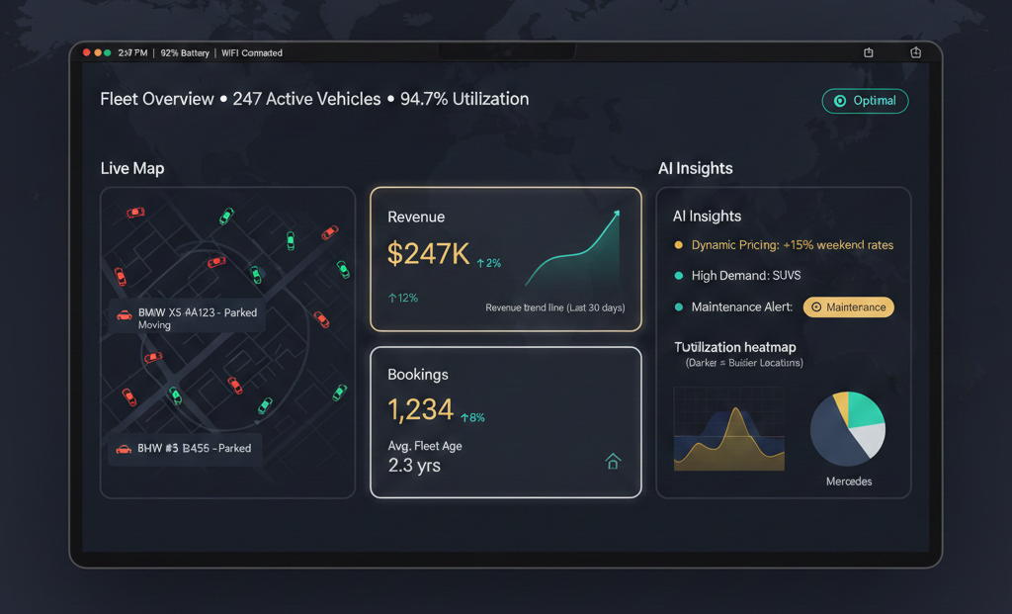Click the WiFi Connected status in the top bar

coord(250,53)
